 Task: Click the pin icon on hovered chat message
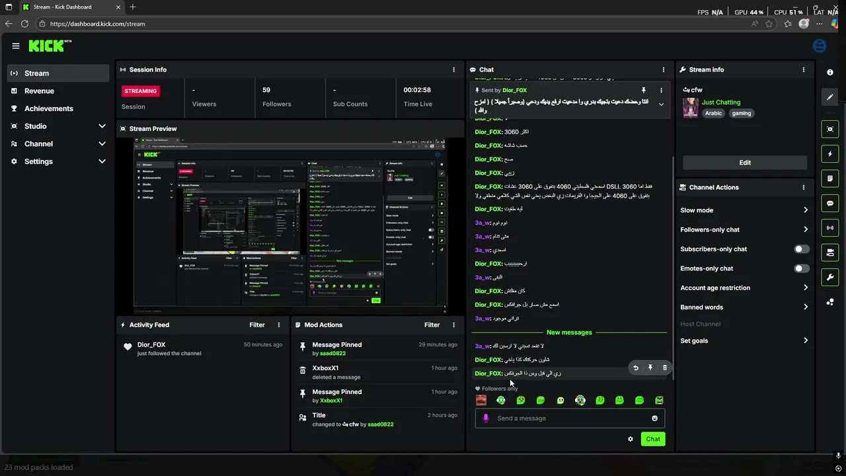click(x=650, y=368)
